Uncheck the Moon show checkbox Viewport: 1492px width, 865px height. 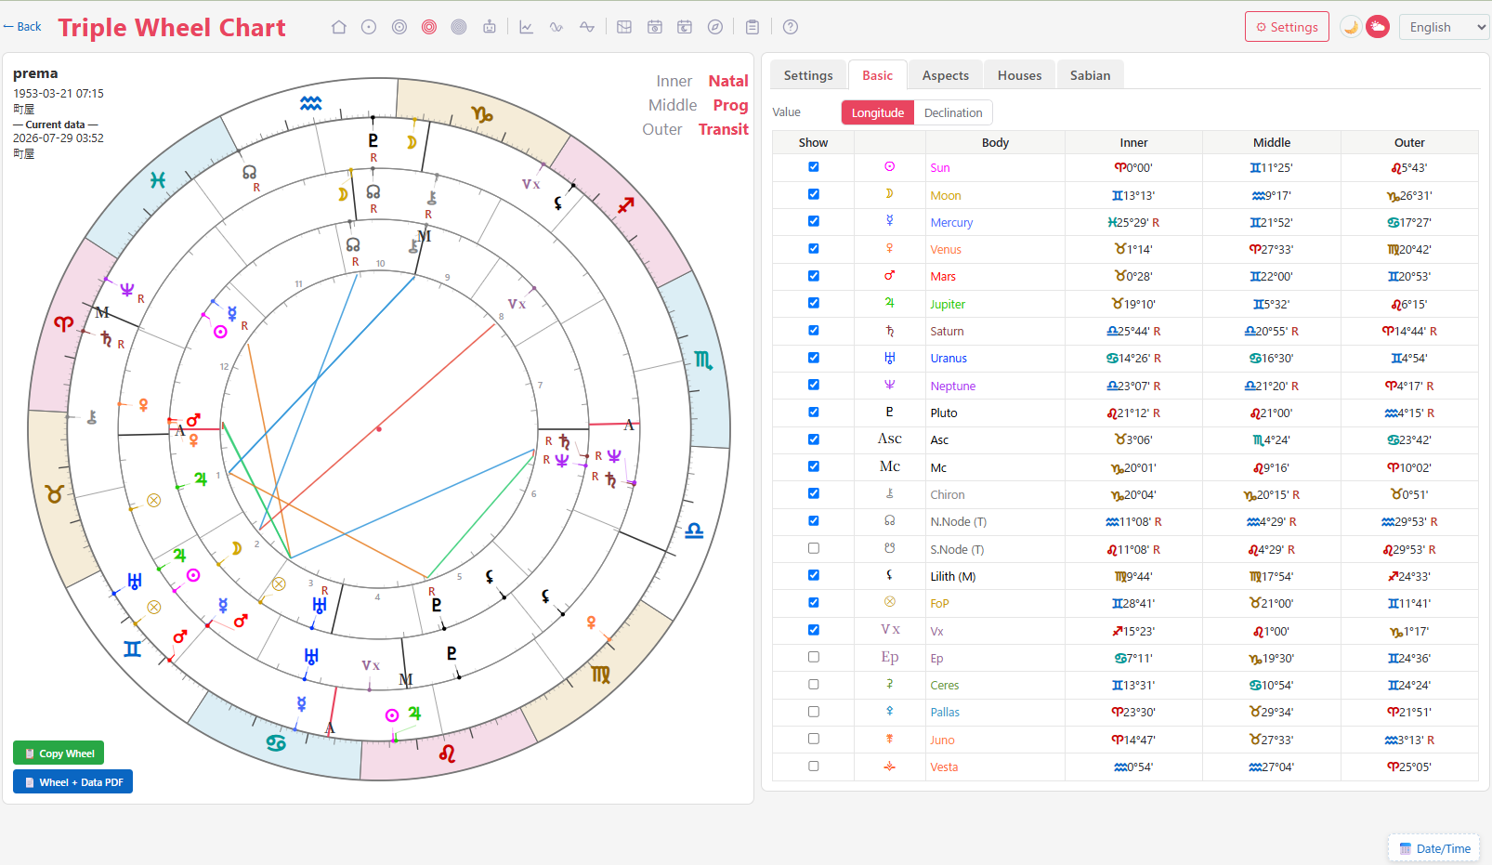pos(813,194)
